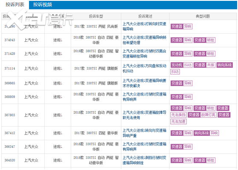Click the 变速器 异响 tag in row 371428
This screenshot has height=170, width=238.
(181, 54)
